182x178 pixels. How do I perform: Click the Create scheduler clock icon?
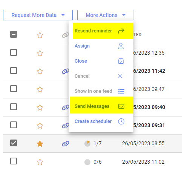121,121
